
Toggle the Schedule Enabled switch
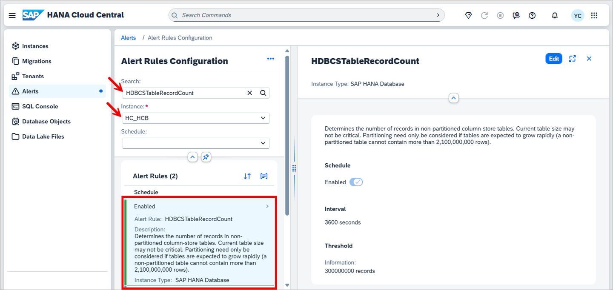(x=356, y=182)
